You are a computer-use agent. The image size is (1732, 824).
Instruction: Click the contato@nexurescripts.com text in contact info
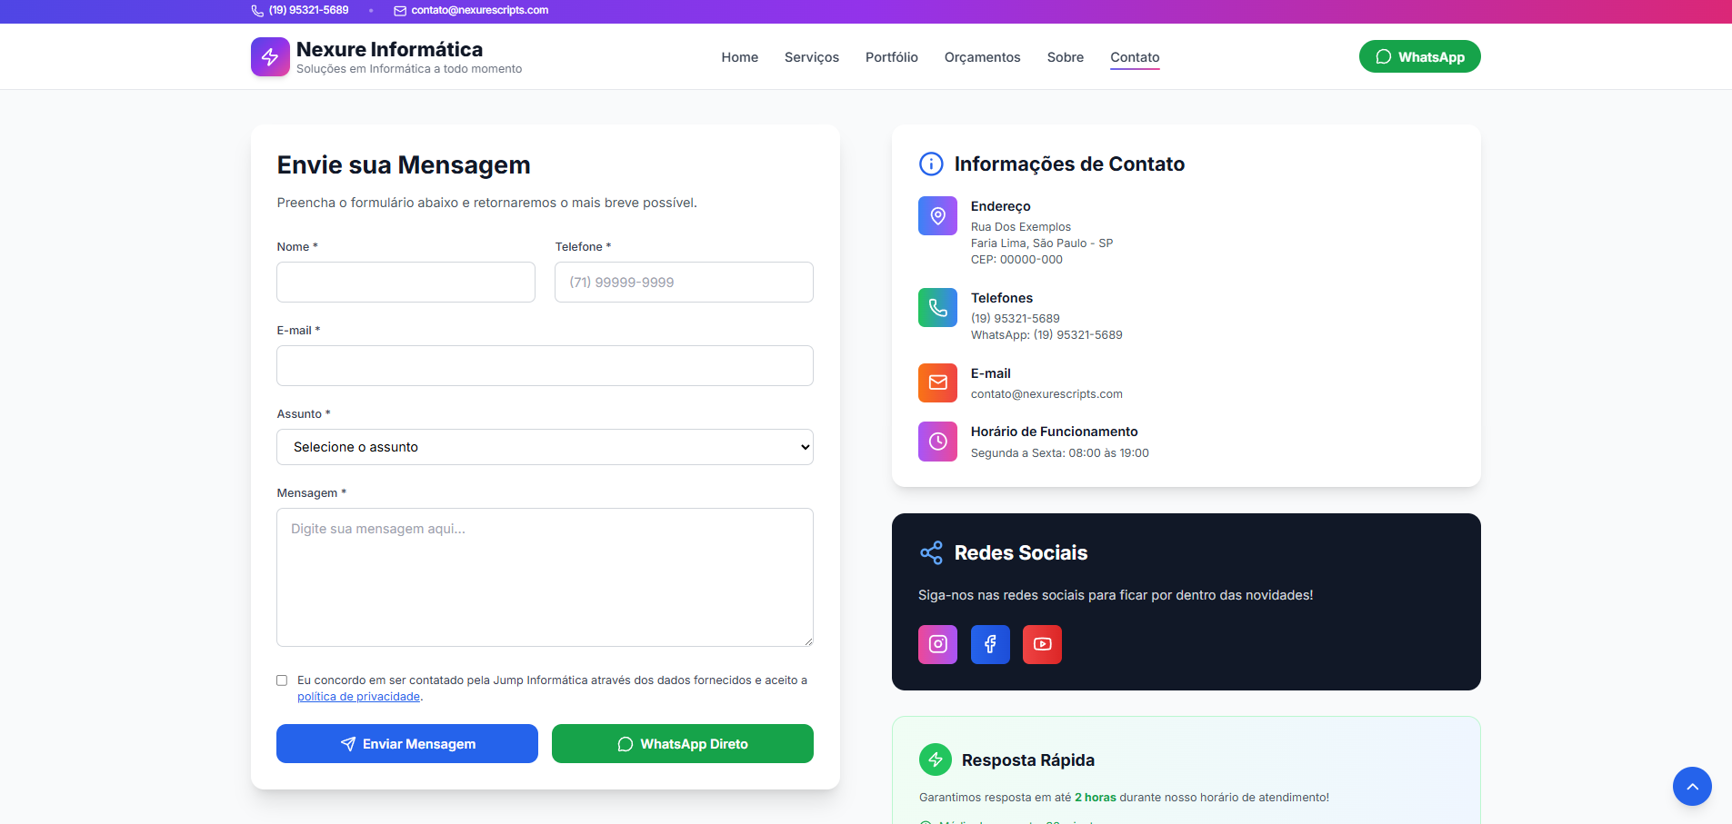(1046, 394)
